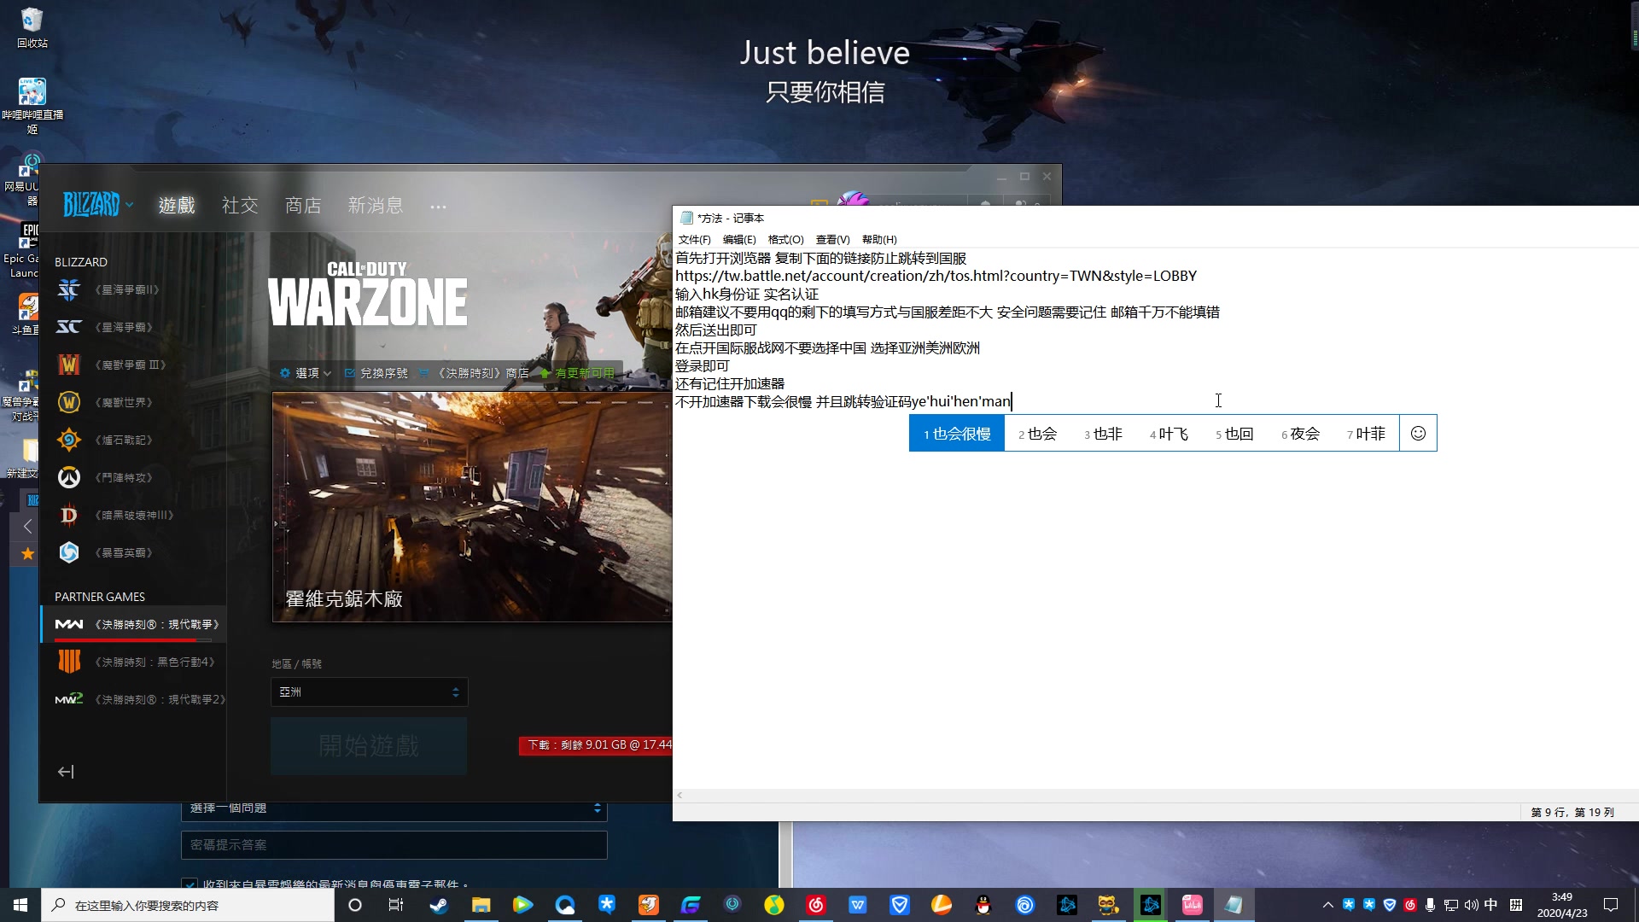Show hidden system tray icons
The width and height of the screenshot is (1639, 922).
(1327, 905)
